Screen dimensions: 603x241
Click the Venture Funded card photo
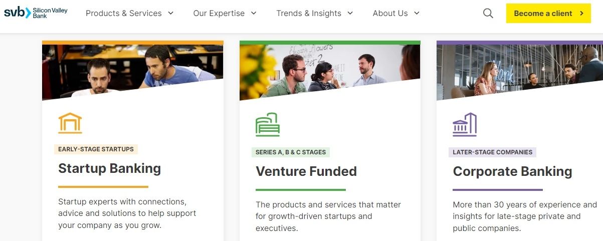coord(330,69)
